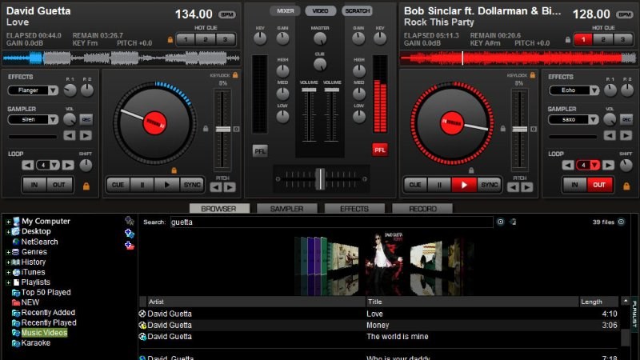
Task: Click the MASTER volume knob
Action: pos(320,38)
